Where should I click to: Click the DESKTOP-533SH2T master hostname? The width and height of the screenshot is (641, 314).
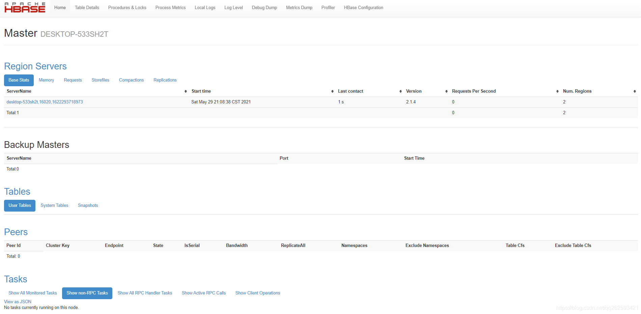(x=74, y=34)
